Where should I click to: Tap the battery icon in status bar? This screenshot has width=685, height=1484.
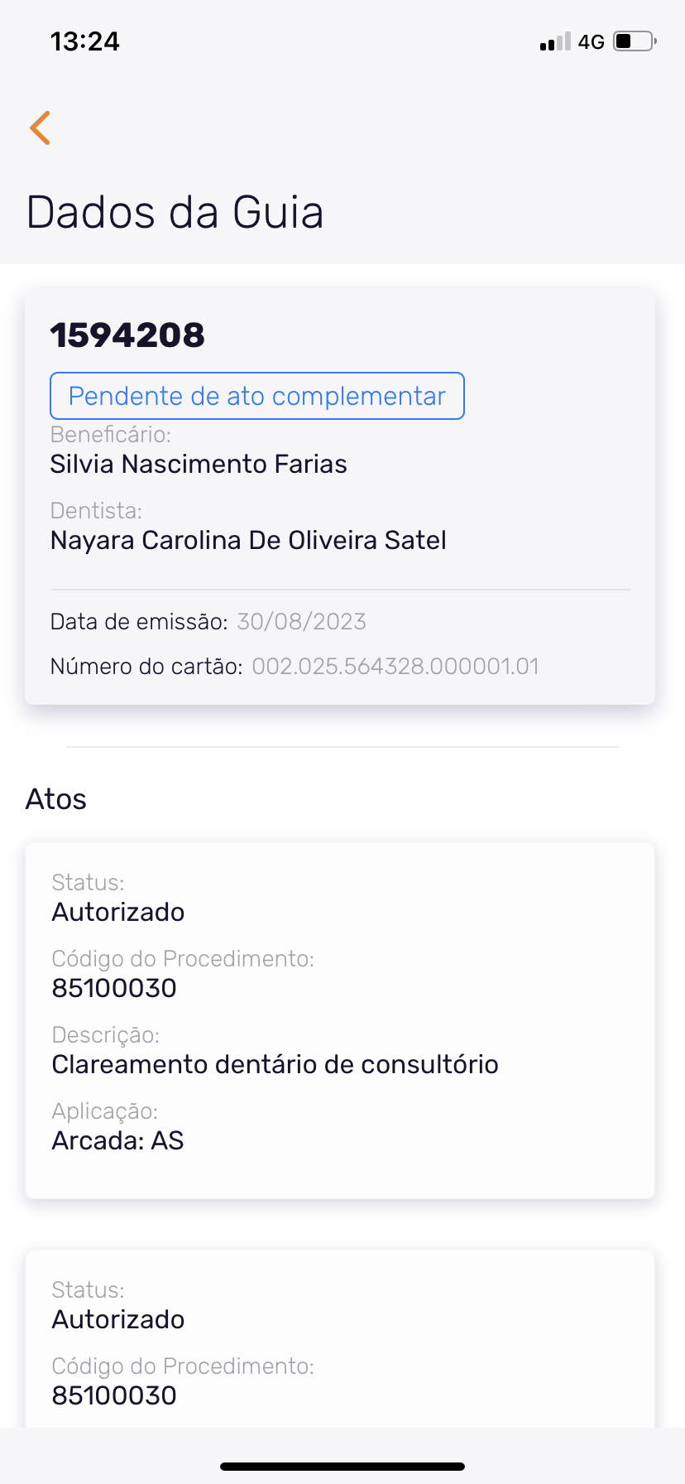(635, 41)
